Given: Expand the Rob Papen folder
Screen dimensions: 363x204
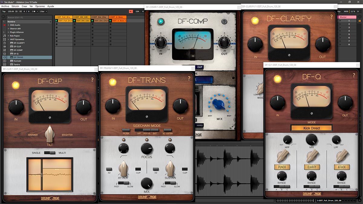Looking at the screenshot, I should coord(8,36).
